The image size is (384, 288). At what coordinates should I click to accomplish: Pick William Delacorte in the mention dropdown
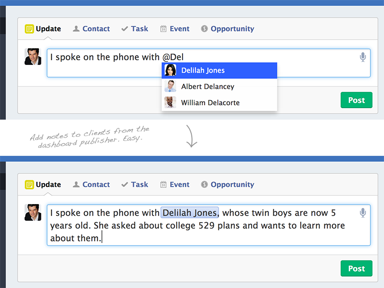point(220,102)
